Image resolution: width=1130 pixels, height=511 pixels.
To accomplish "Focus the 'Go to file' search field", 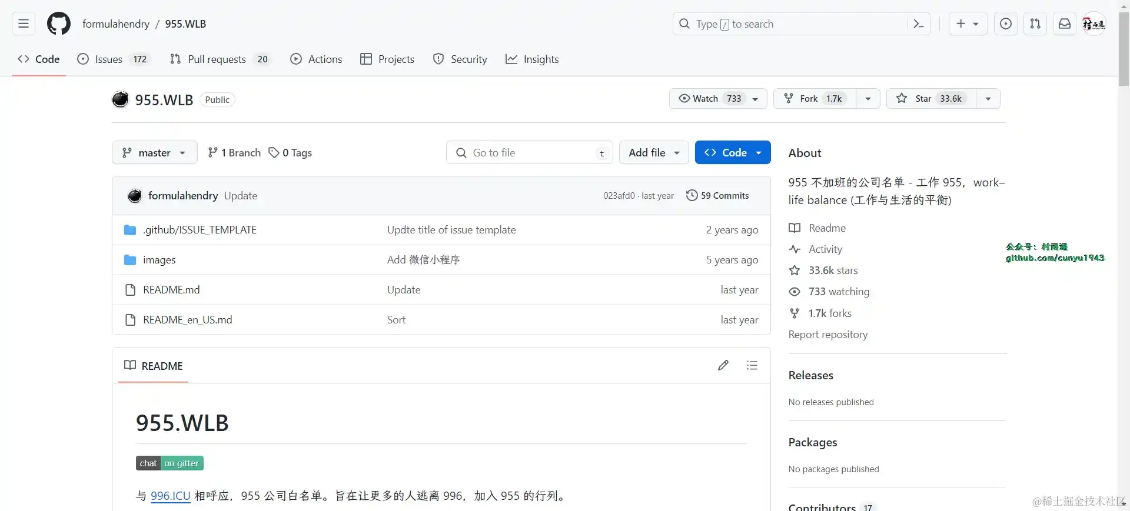I will [x=530, y=152].
